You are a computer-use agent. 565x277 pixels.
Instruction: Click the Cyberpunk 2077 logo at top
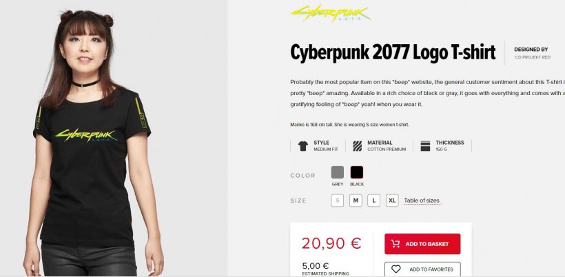point(331,13)
